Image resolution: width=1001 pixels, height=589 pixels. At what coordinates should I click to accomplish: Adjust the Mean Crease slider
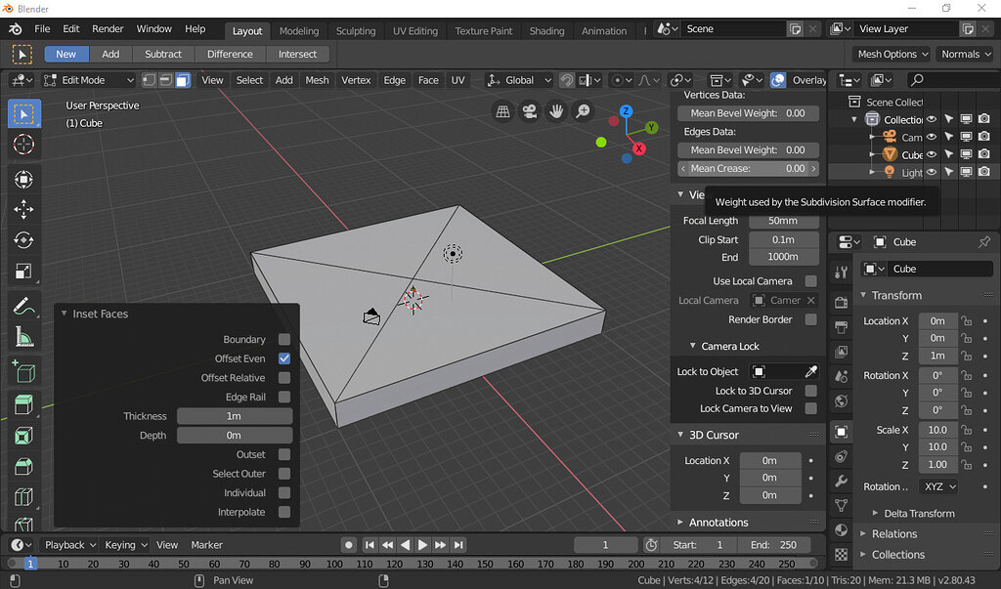748,168
